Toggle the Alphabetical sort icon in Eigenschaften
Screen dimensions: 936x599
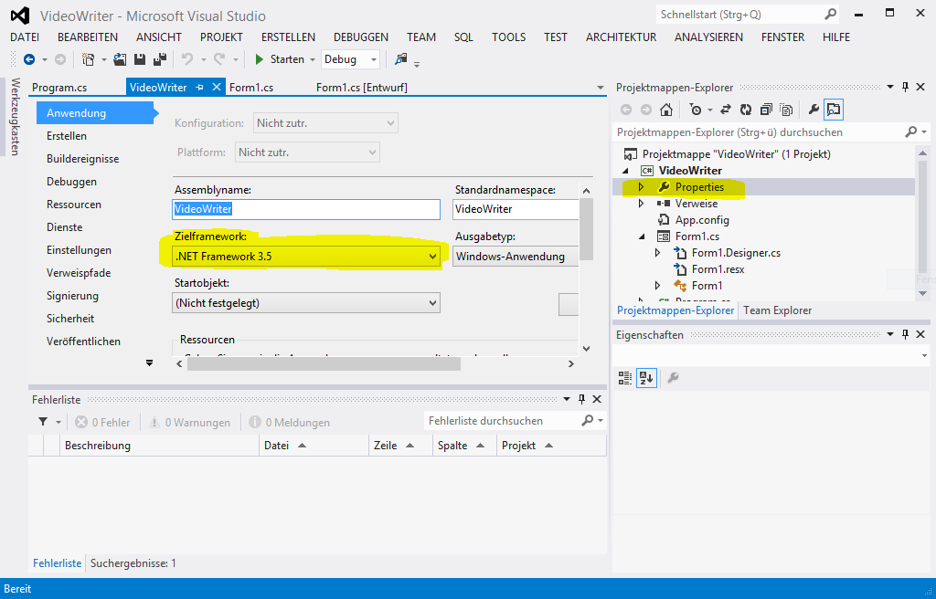[x=646, y=378]
